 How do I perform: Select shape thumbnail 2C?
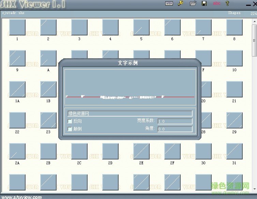coord(79,151)
